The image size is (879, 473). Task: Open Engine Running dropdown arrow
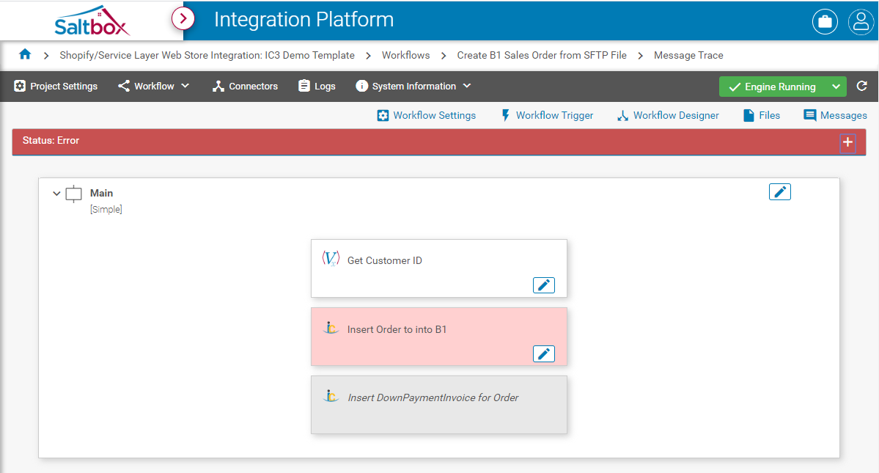coord(836,87)
